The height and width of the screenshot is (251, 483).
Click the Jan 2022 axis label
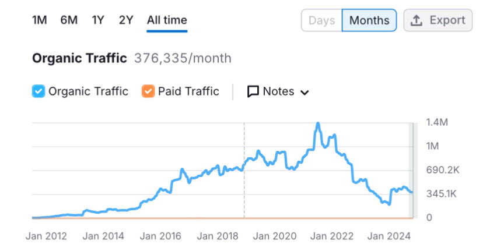tap(332, 236)
